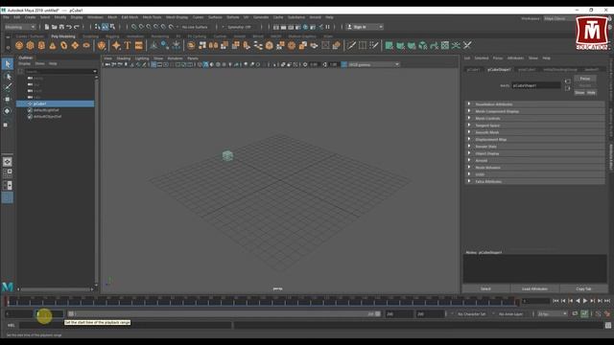Select the Paint Selection tool in toolbox

8,87
